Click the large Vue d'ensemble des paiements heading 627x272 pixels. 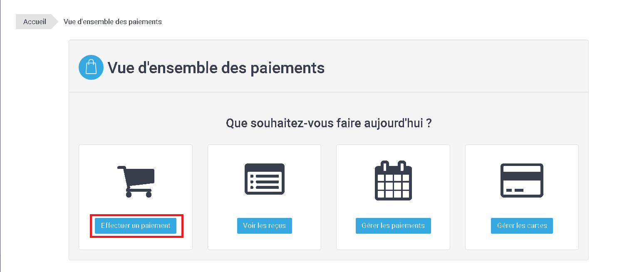216,67
